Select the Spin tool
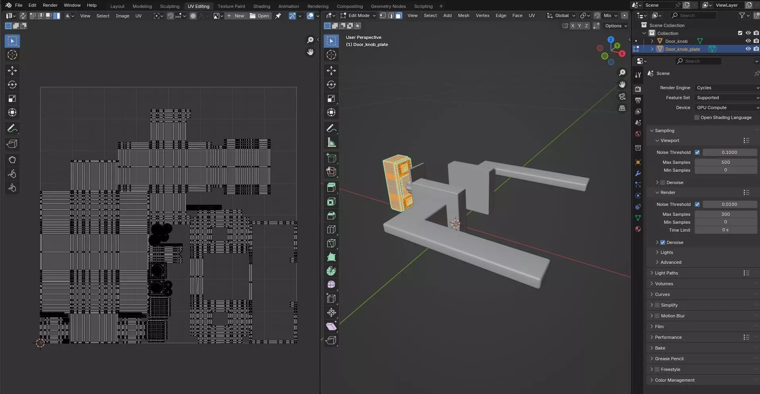Screen dimensions: 760x394 331,271
